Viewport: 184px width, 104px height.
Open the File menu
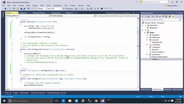3,5
